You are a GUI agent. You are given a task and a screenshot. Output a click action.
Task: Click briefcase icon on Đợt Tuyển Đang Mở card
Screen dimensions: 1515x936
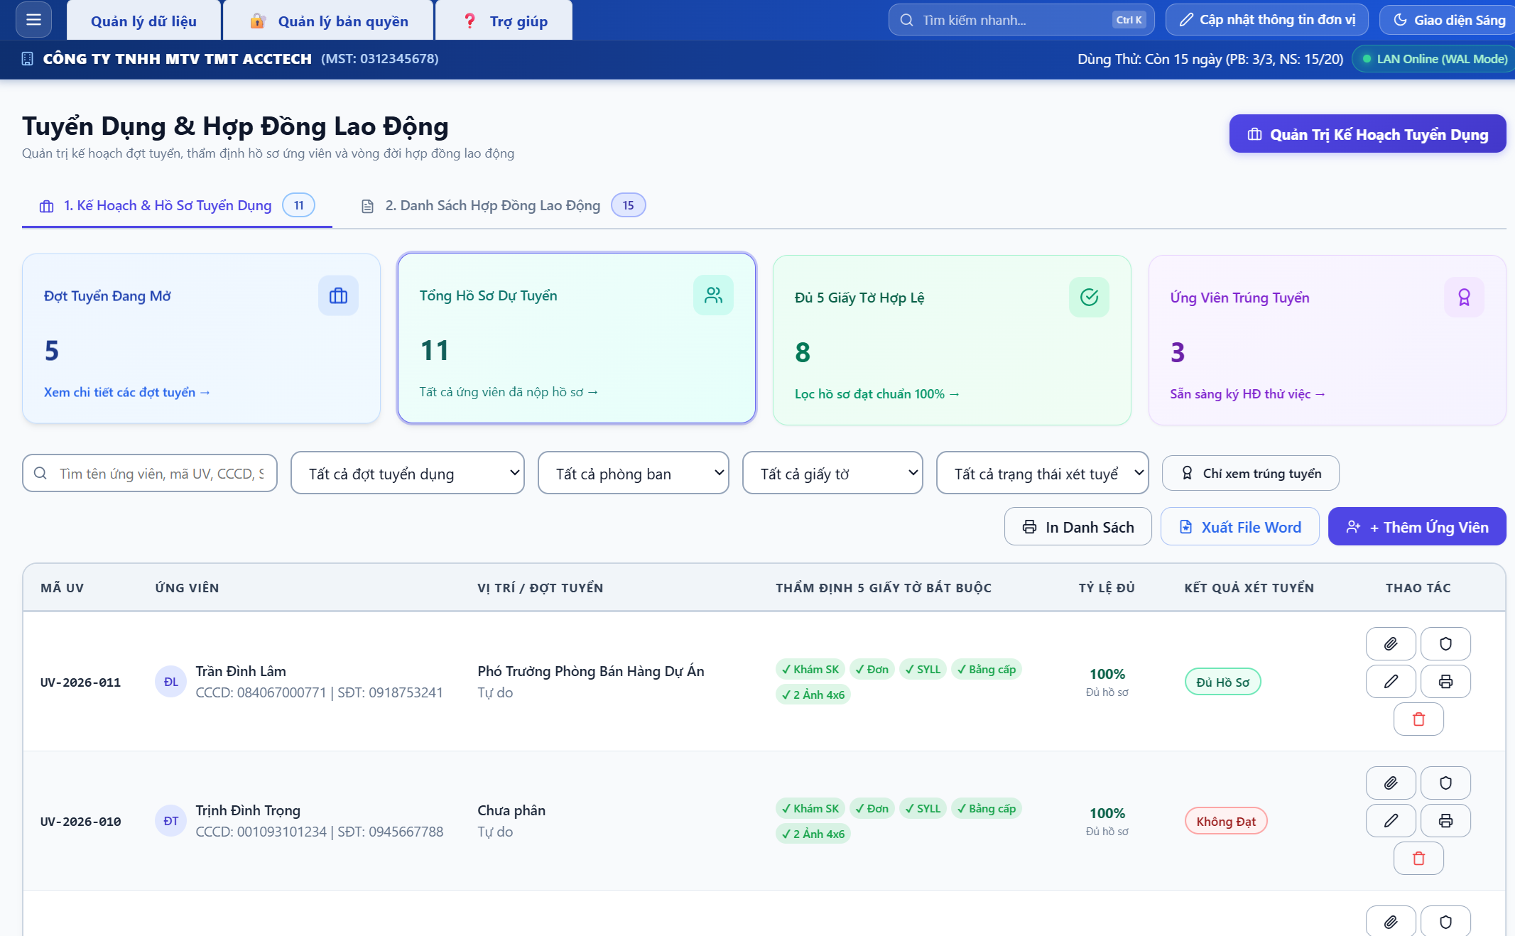click(338, 295)
